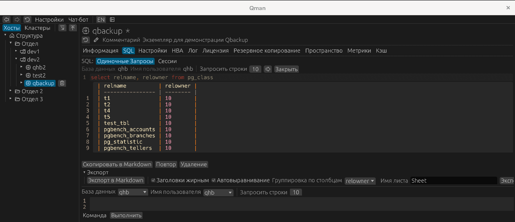
Task: Click the upward arrow icon above the host tree
Action: pyautogui.click(x=72, y=28)
